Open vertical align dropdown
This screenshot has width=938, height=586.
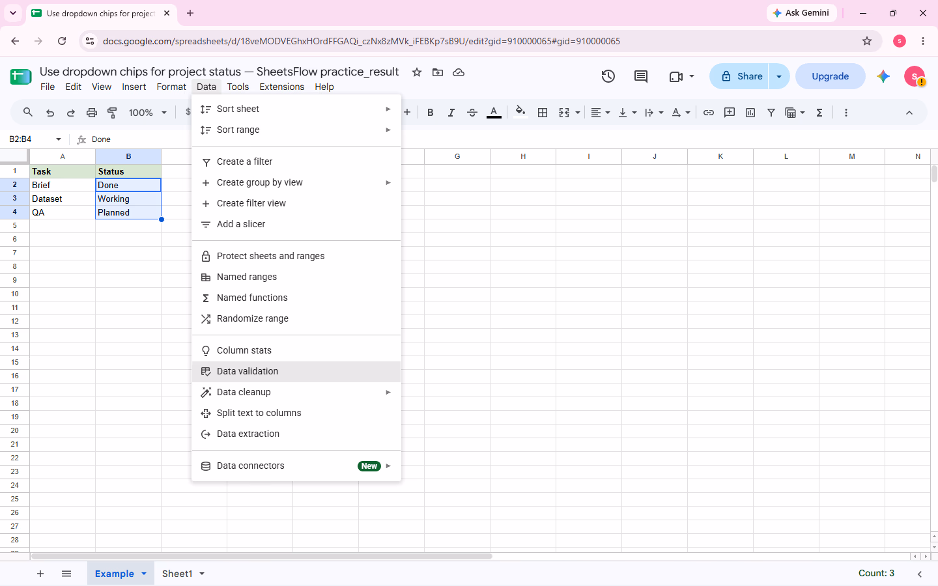coord(627,113)
